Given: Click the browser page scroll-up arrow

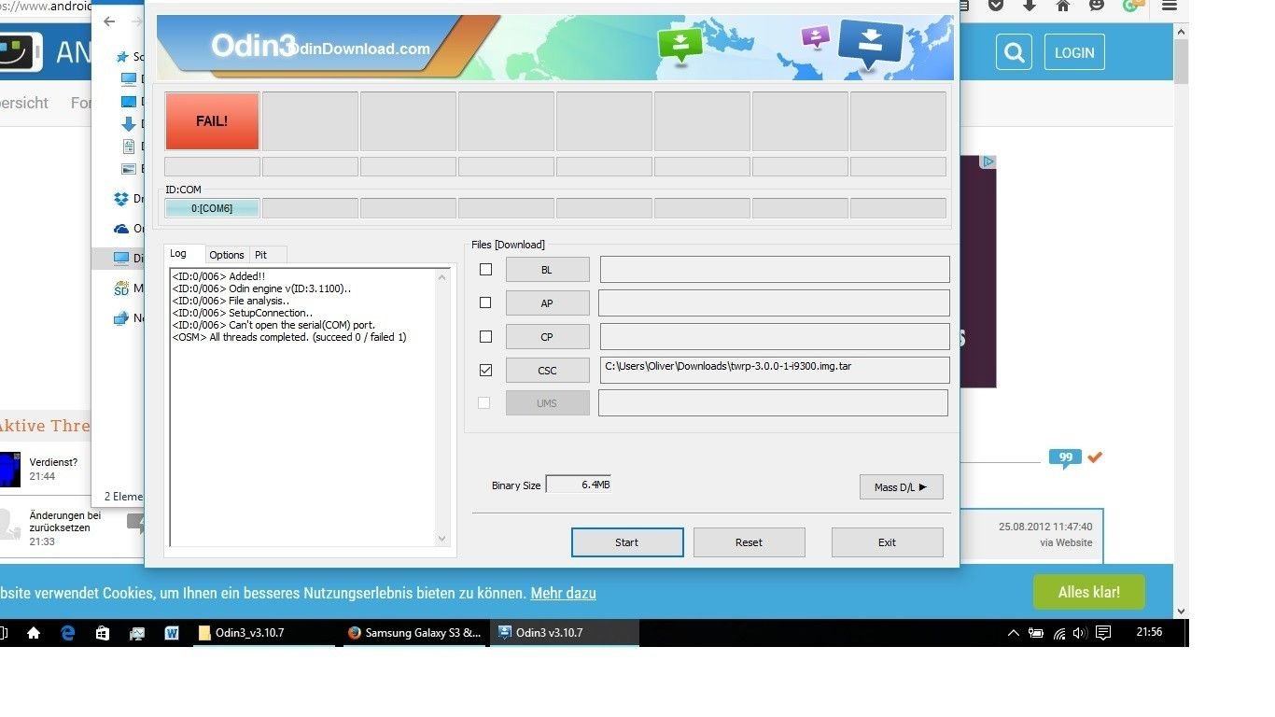Looking at the screenshot, I should tap(1182, 31).
